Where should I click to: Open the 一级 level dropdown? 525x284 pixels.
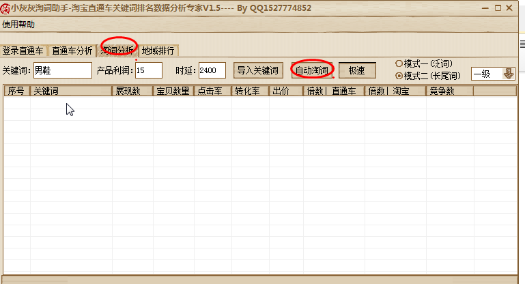click(x=493, y=74)
